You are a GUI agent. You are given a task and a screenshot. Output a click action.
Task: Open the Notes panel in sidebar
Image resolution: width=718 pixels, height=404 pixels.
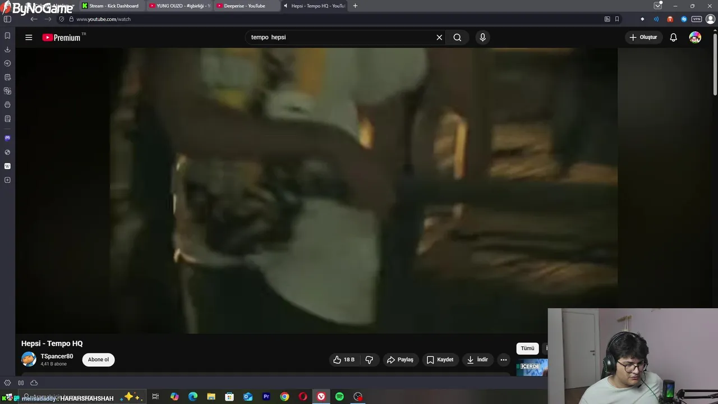click(7, 77)
